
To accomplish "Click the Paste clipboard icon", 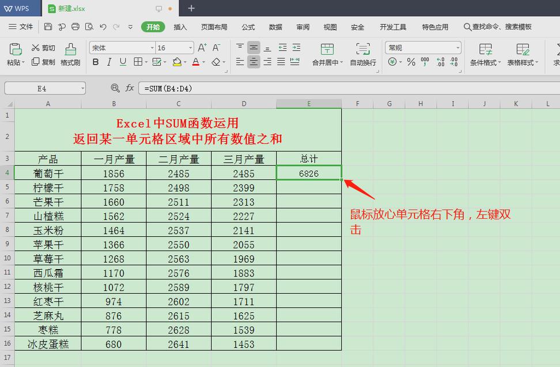I will click(x=16, y=49).
